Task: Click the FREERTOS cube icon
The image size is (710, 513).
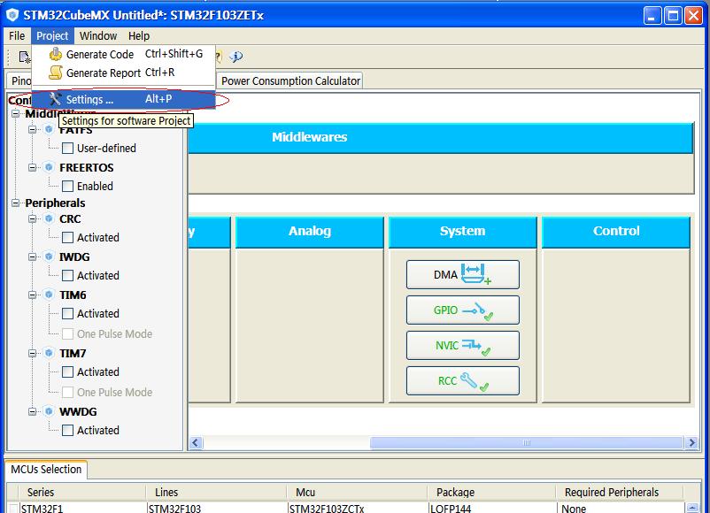Action: point(49,167)
